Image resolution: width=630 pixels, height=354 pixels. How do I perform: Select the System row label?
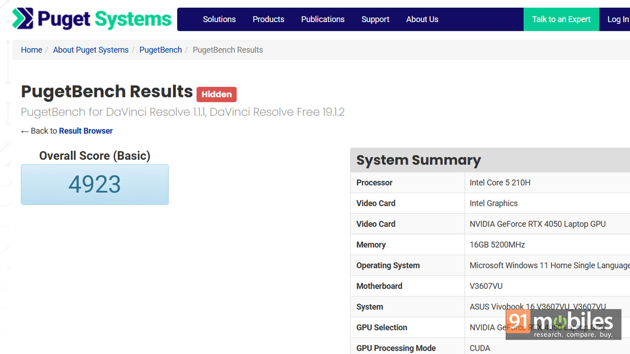pyautogui.click(x=370, y=307)
